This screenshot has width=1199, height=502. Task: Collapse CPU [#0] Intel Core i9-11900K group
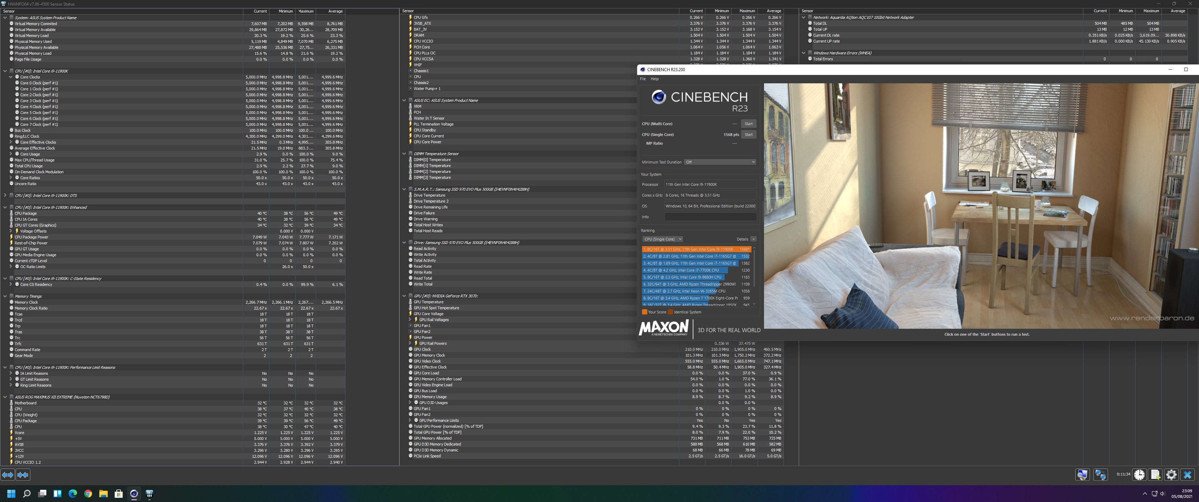pyautogui.click(x=5, y=71)
